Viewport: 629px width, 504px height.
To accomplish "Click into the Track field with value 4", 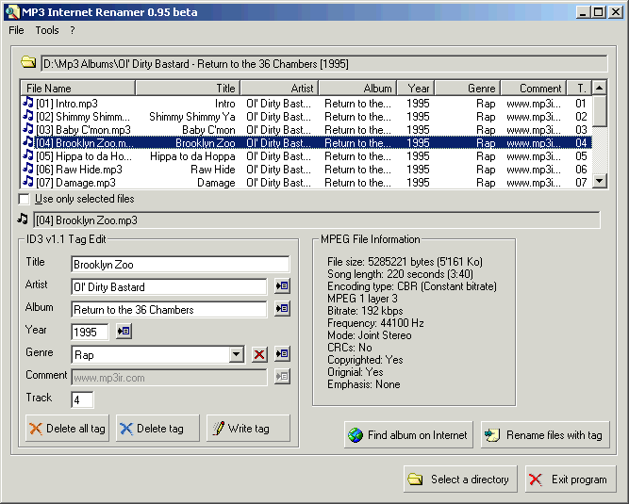I will (82, 399).
